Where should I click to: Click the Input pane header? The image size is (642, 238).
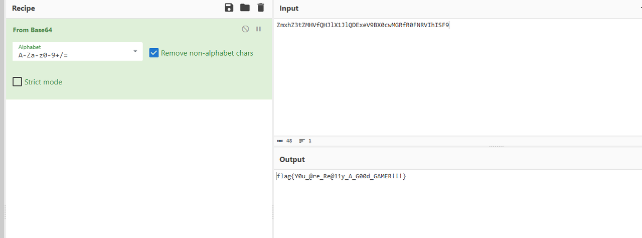pos(289,9)
